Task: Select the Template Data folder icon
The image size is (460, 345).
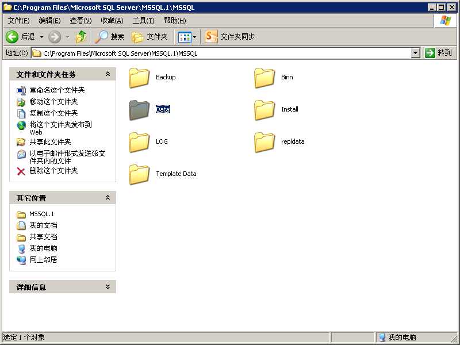Action: coord(139,174)
